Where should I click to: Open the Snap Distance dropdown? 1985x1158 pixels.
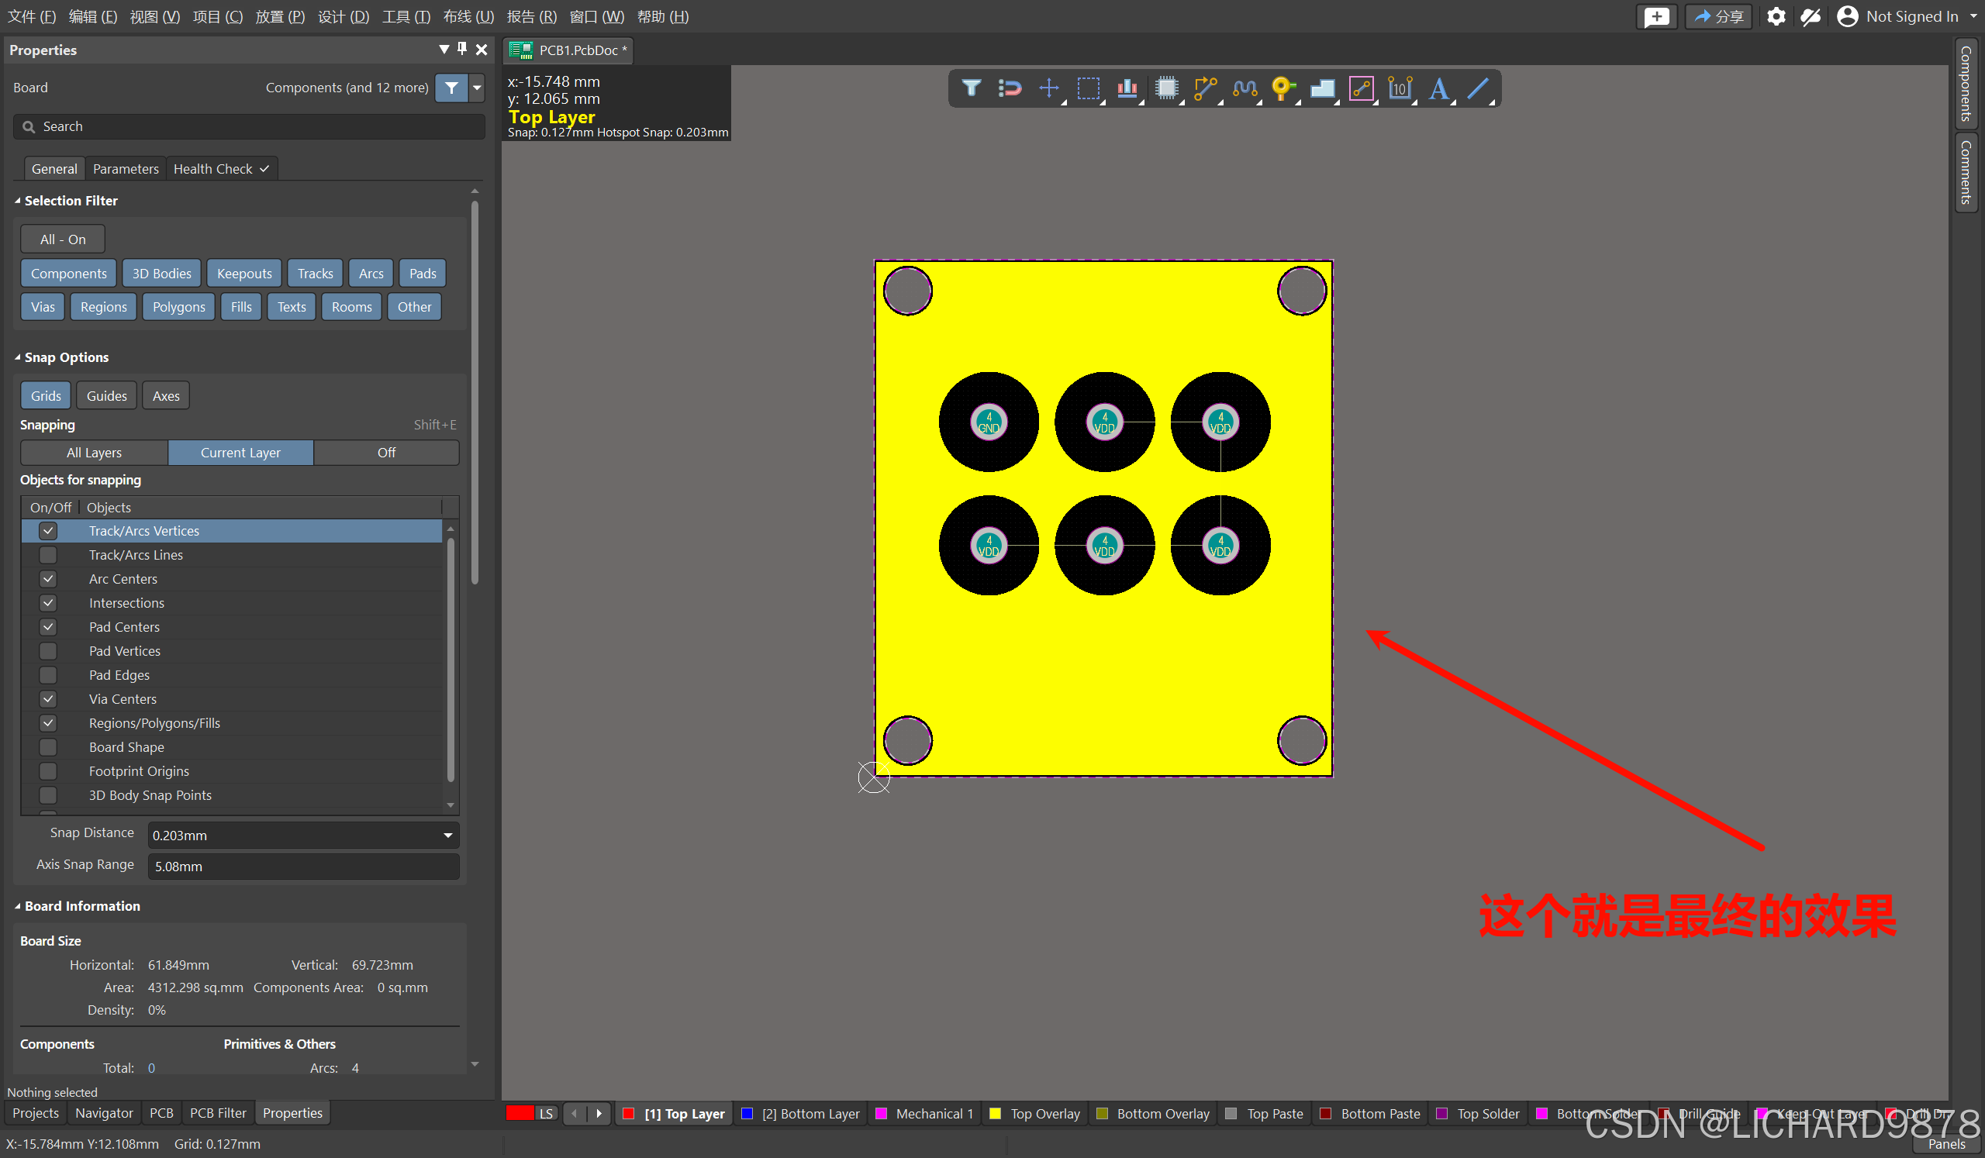447,836
